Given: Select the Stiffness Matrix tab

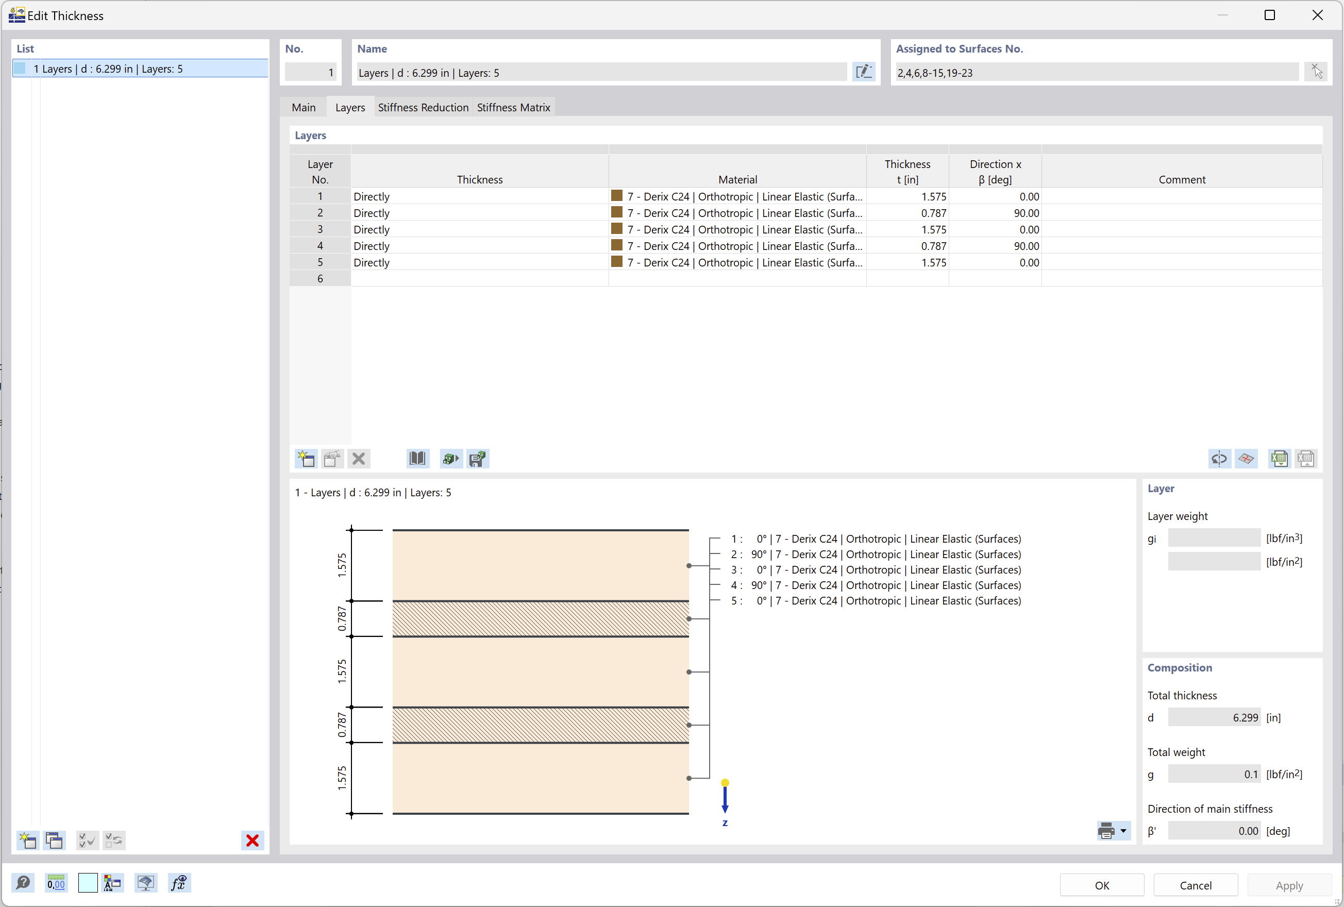Looking at the screenshot, I should 516,107.
